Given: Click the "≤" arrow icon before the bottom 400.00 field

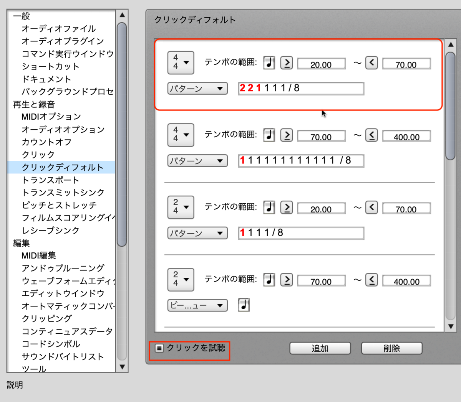Looking at the screenshot, I should point(371,280).
